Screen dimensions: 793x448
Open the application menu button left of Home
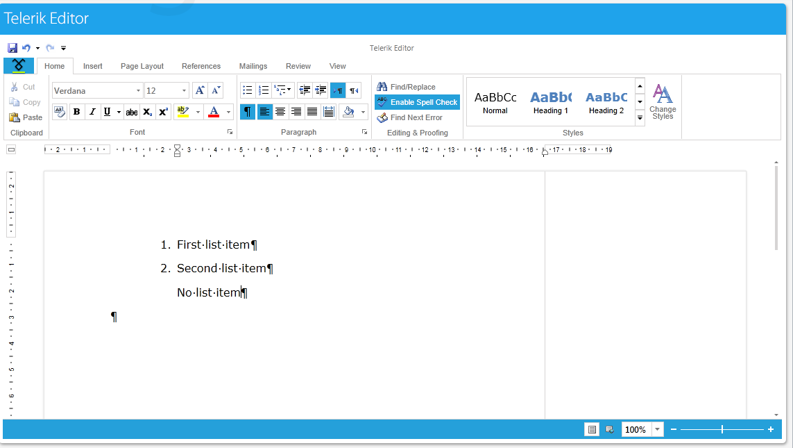point(19,65)
